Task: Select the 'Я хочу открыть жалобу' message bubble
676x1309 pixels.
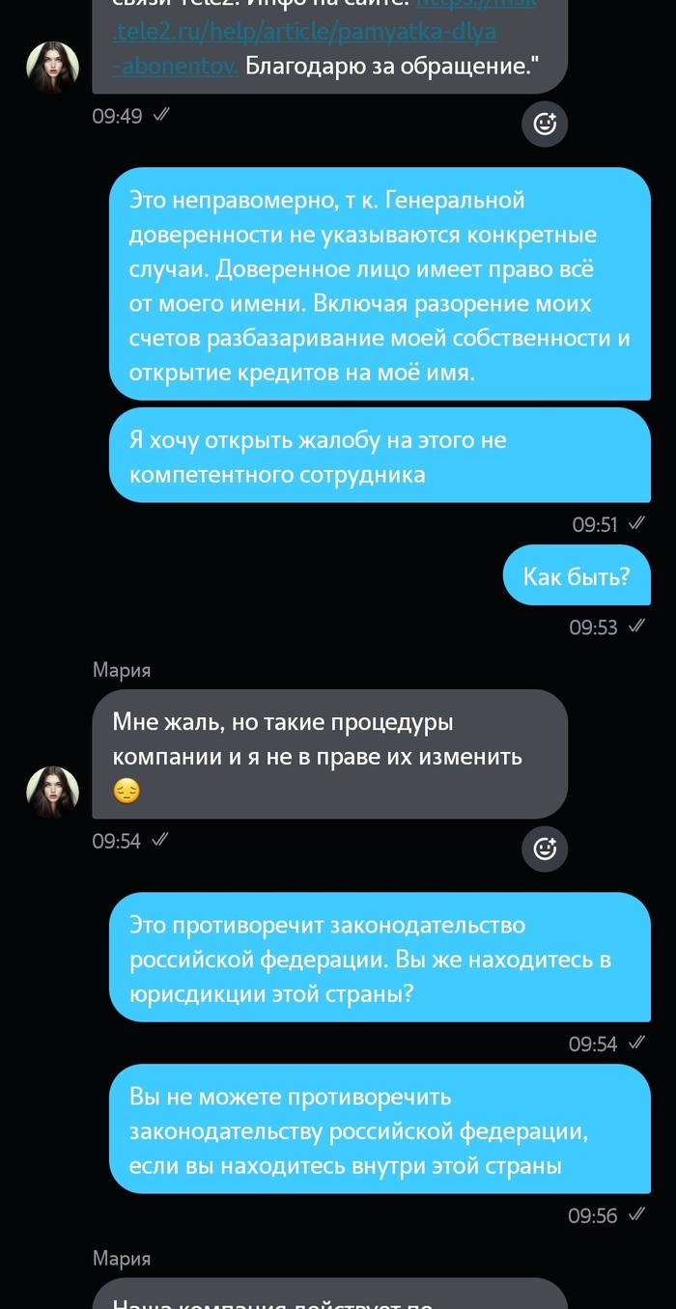Action: tap(380, 457)
